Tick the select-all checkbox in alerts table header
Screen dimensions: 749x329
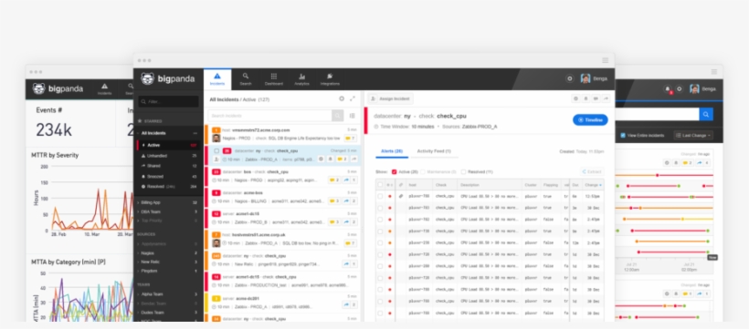pyautogui.click(x=380, y=184)
